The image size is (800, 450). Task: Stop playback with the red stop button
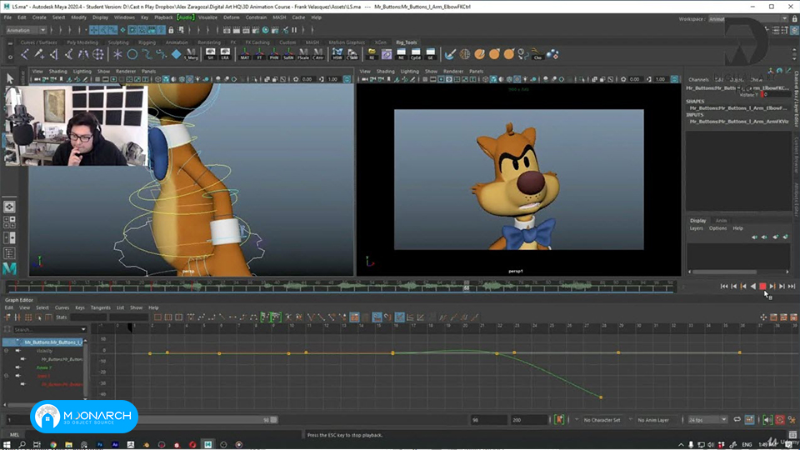pyautogui.click(x=762, y=287)
